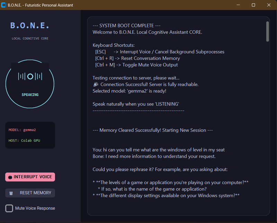Click the 'Bone: I need more information' reply
The image size is (277, 223).
[154, 156]
